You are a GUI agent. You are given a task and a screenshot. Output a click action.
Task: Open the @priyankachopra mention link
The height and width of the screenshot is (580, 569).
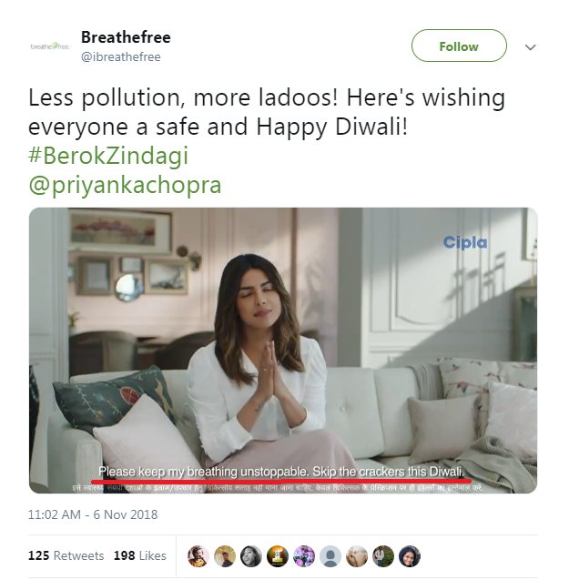coord(125,185)
